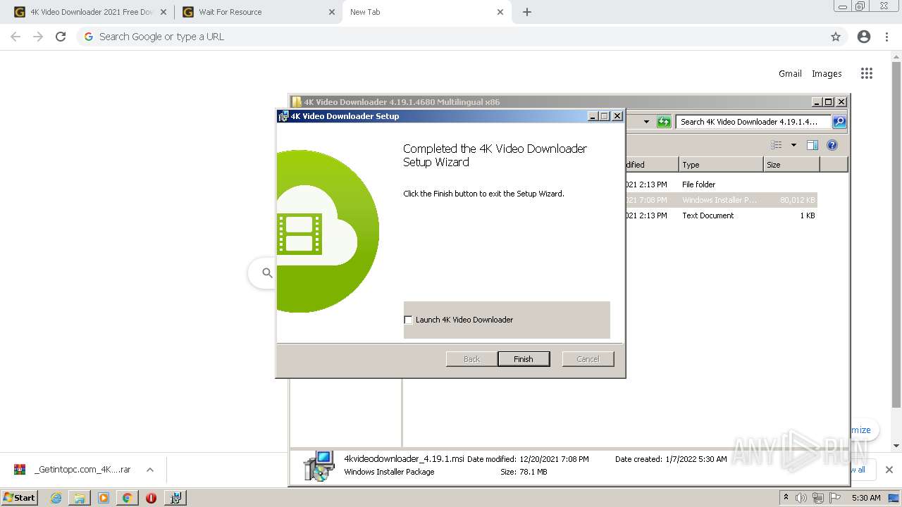Bookmark this page with star icon

pyautogui.click(x=836, y=37)
